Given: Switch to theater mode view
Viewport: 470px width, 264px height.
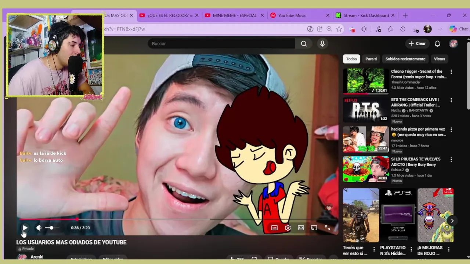Looking at the screenshot, I should pyautogui.click(x=301, y=228).
